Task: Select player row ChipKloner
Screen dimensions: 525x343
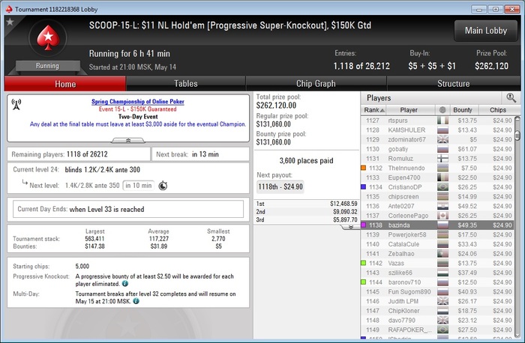Action: click(437, 311)
